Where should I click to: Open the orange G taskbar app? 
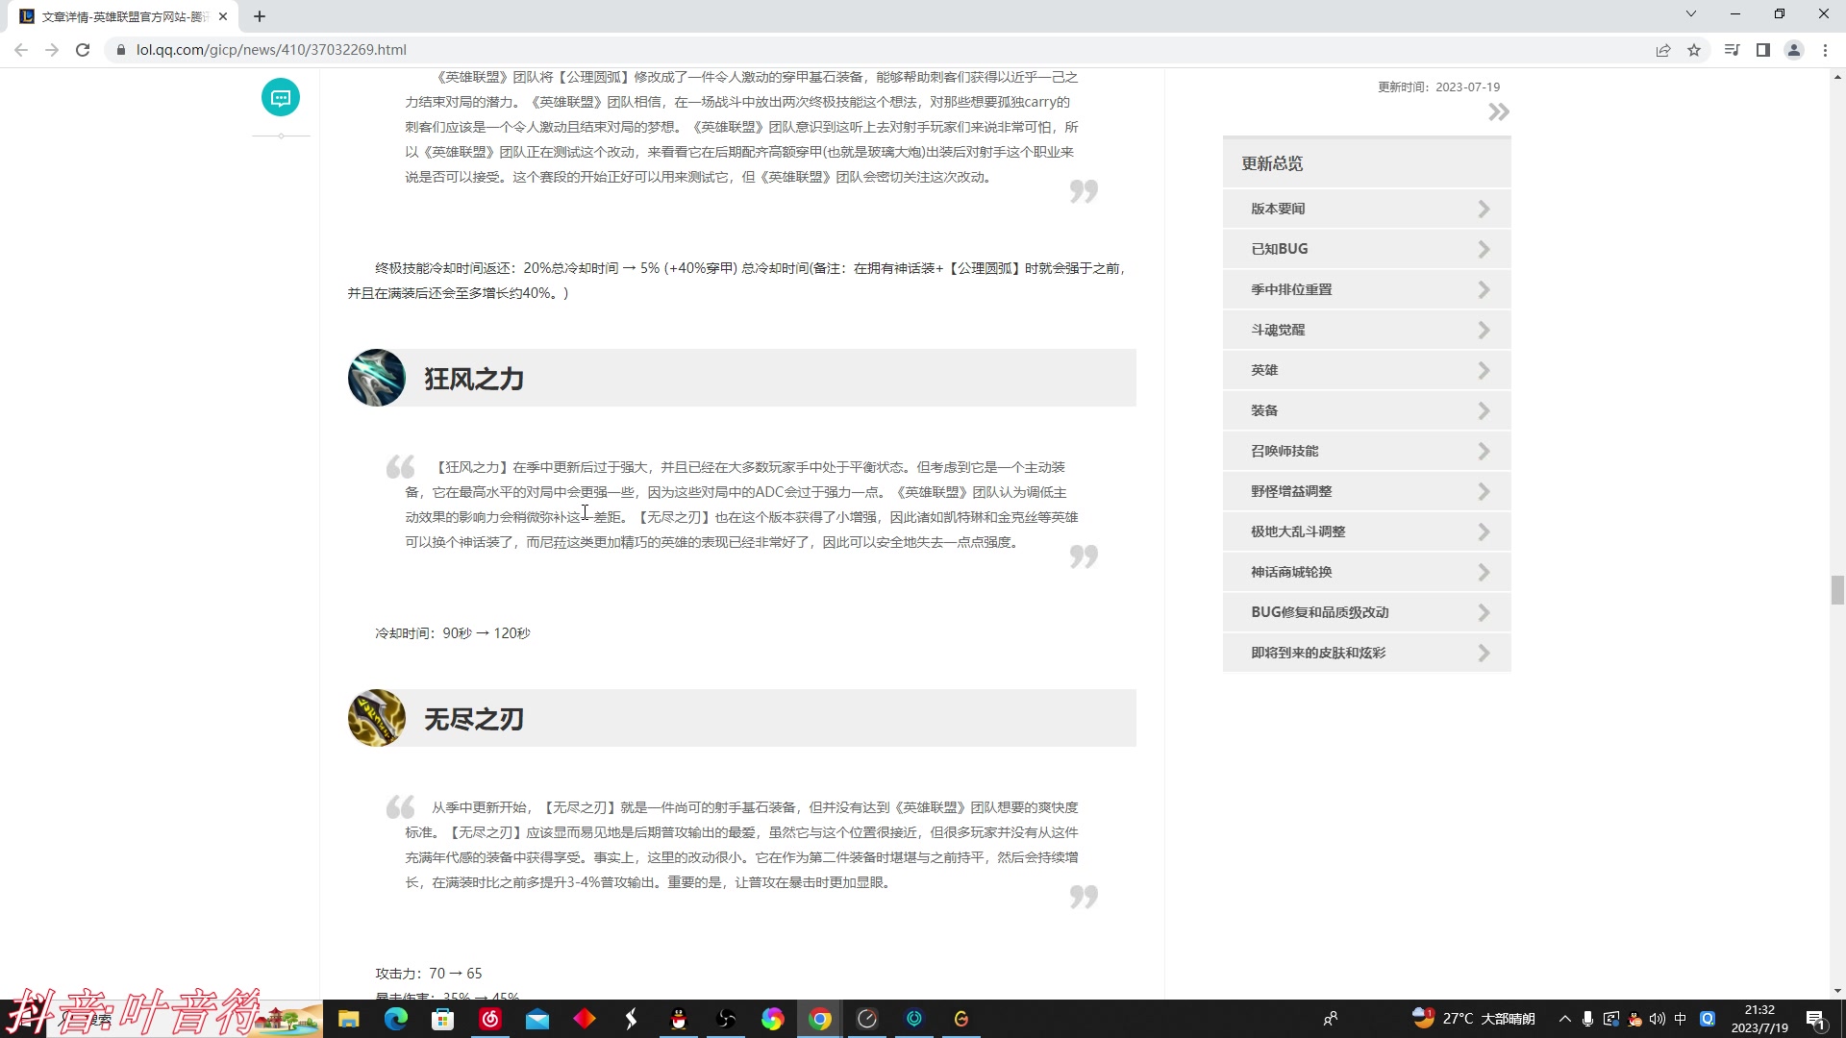click(x=960, y=1019)
